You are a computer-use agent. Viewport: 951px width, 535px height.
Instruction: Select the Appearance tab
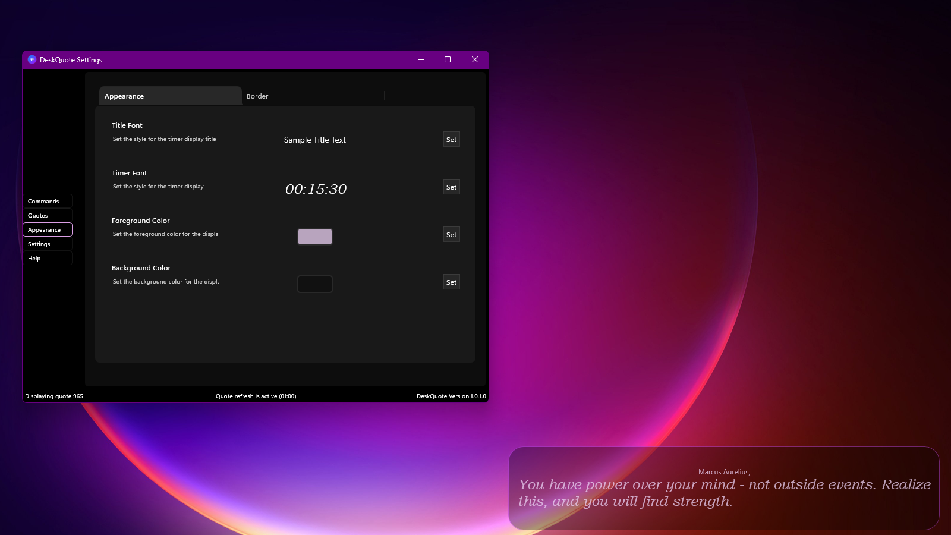[x=124, y=96]
